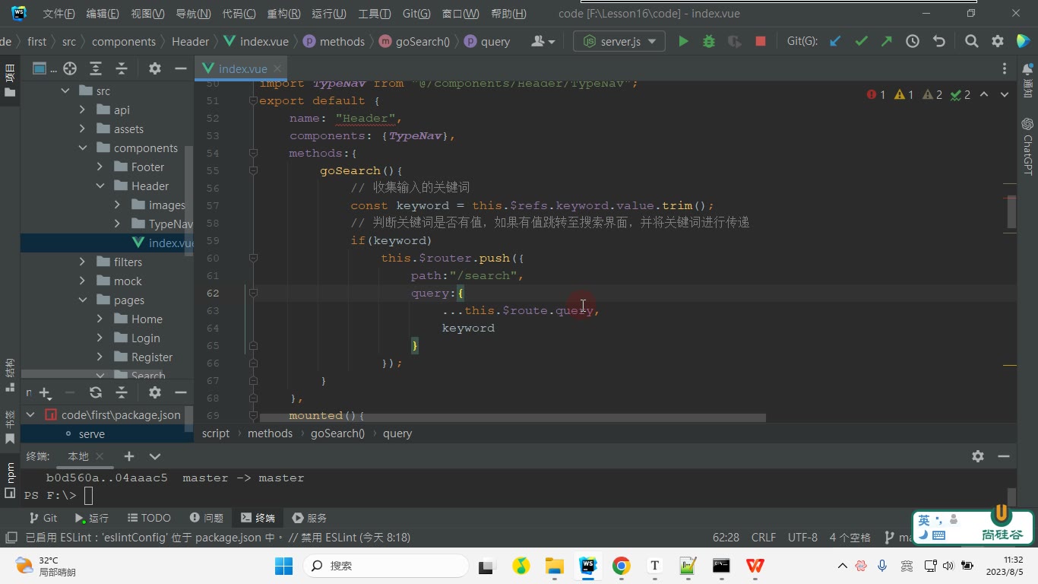Viewport: 1038px width, 584px height.
Task: Open the 服务 services tool window
Action: tap(309, 518)
